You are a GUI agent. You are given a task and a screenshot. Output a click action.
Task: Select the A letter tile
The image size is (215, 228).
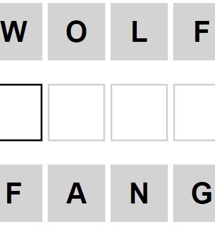76,193
